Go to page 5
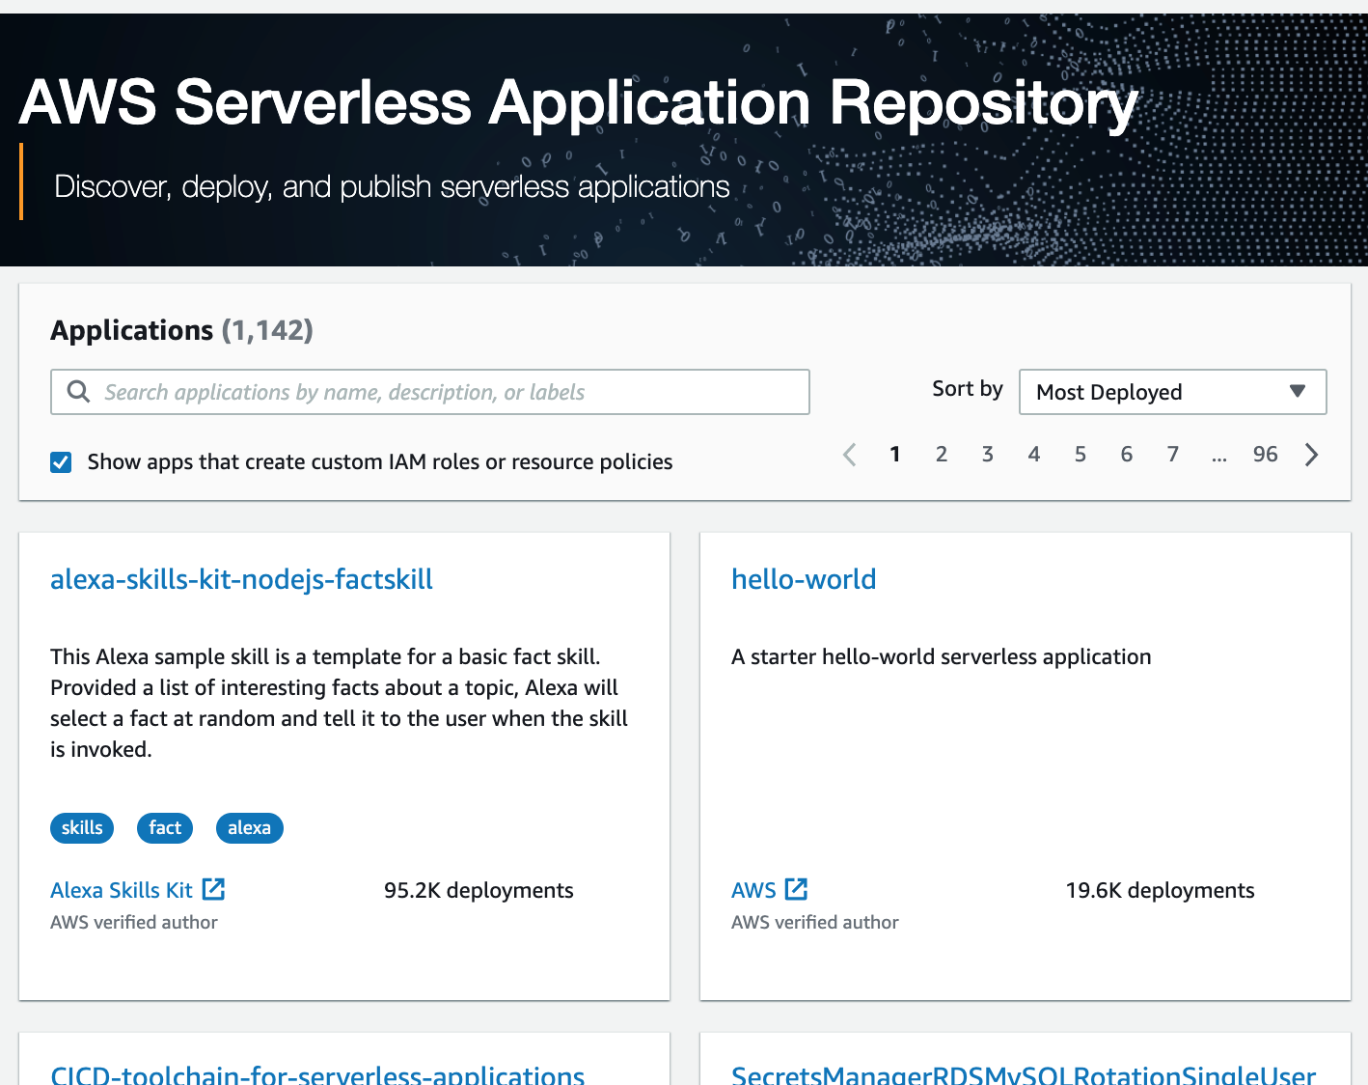This screenshot has height=1085, width=1368. 1081,455
